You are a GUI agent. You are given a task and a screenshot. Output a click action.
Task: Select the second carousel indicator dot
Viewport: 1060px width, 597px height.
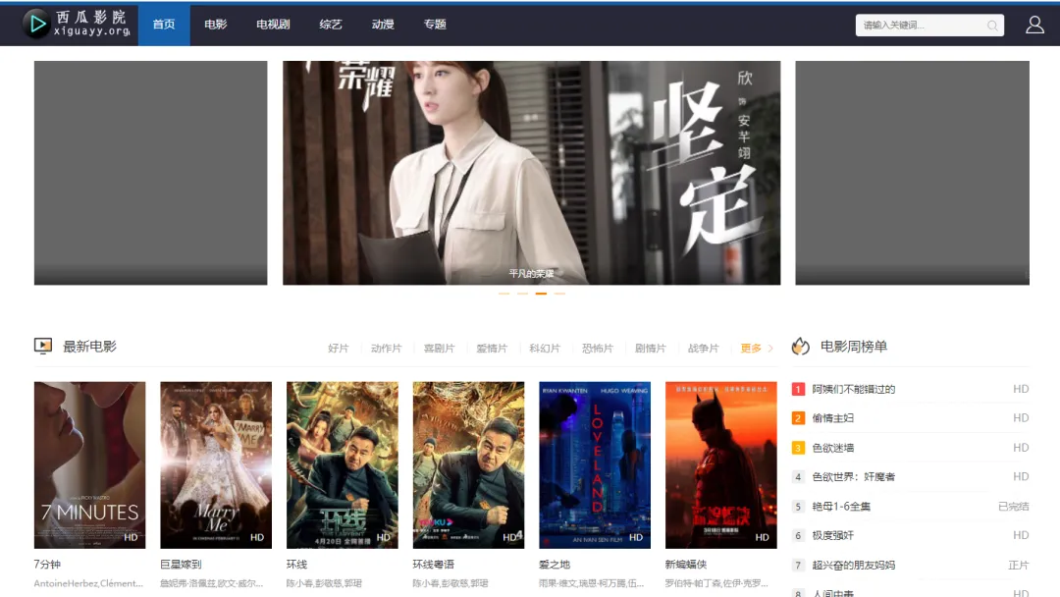tap(522, 294)
